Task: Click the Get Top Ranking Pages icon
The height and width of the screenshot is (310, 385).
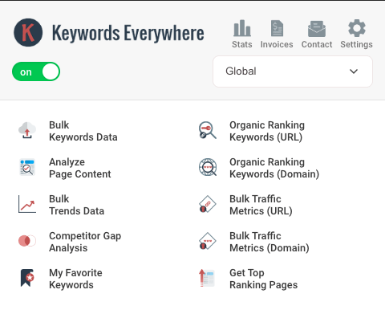Action: pyautogui.click(x=207, y=278)
